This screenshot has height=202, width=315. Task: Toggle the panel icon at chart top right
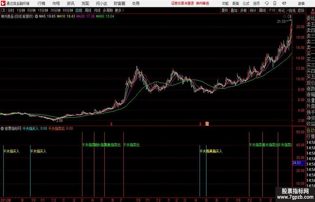290,17
